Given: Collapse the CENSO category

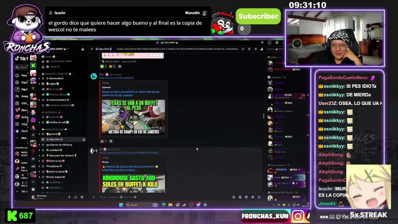Looking at the screenshot, I should [x=50, y=57].
